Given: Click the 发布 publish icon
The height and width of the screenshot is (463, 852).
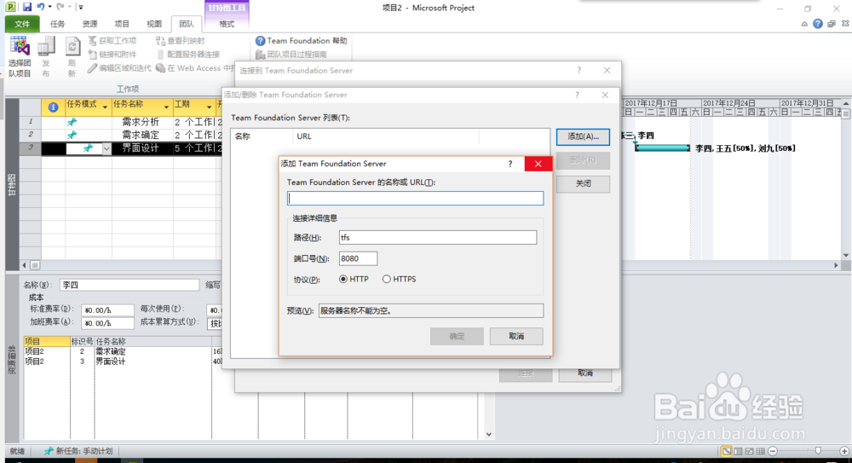Looking at the screenshot, I should point(46,57).
